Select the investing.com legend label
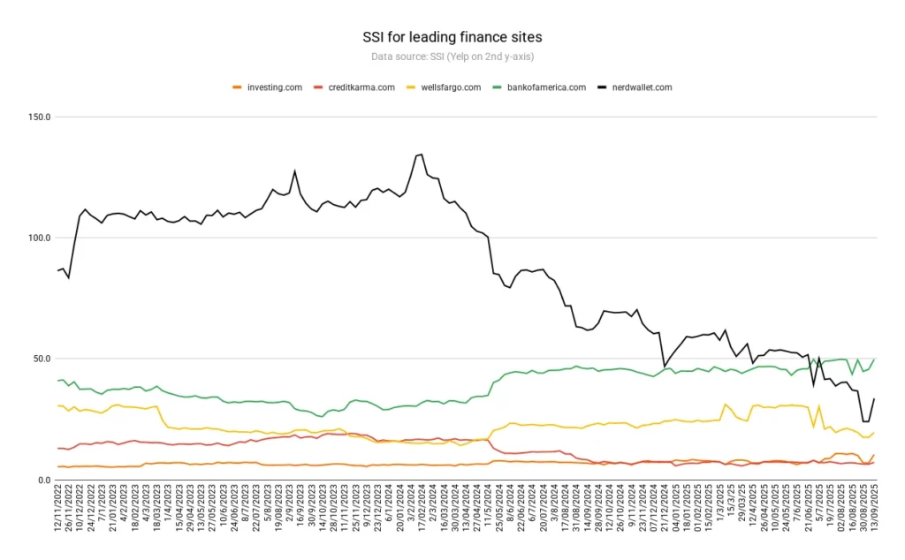The image size is (905, 560). pos(275,87)
